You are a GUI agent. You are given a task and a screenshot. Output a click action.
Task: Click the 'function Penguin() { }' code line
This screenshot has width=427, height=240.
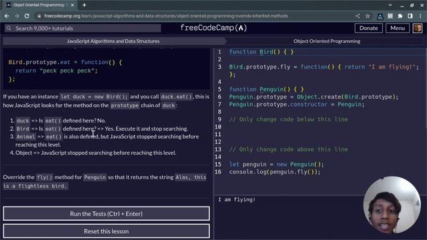pos(266,89)
